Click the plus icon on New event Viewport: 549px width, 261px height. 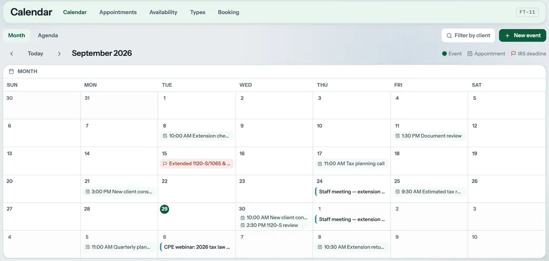(507, 35)
